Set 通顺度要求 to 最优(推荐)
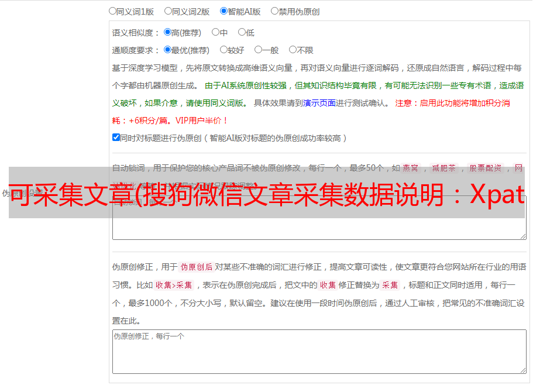The image size is (533, 385). [x=167, y=50]
